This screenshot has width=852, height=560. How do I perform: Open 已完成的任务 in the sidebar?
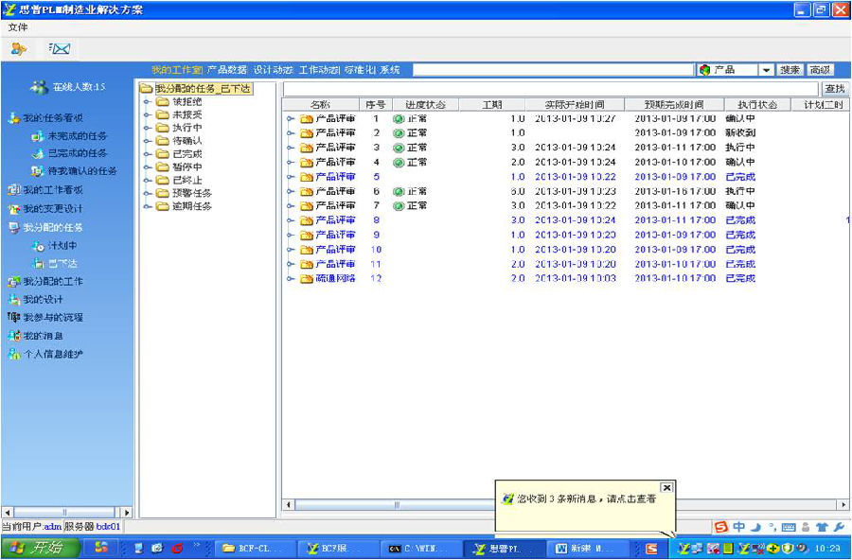pyautogui.click(x=77, y=153)
